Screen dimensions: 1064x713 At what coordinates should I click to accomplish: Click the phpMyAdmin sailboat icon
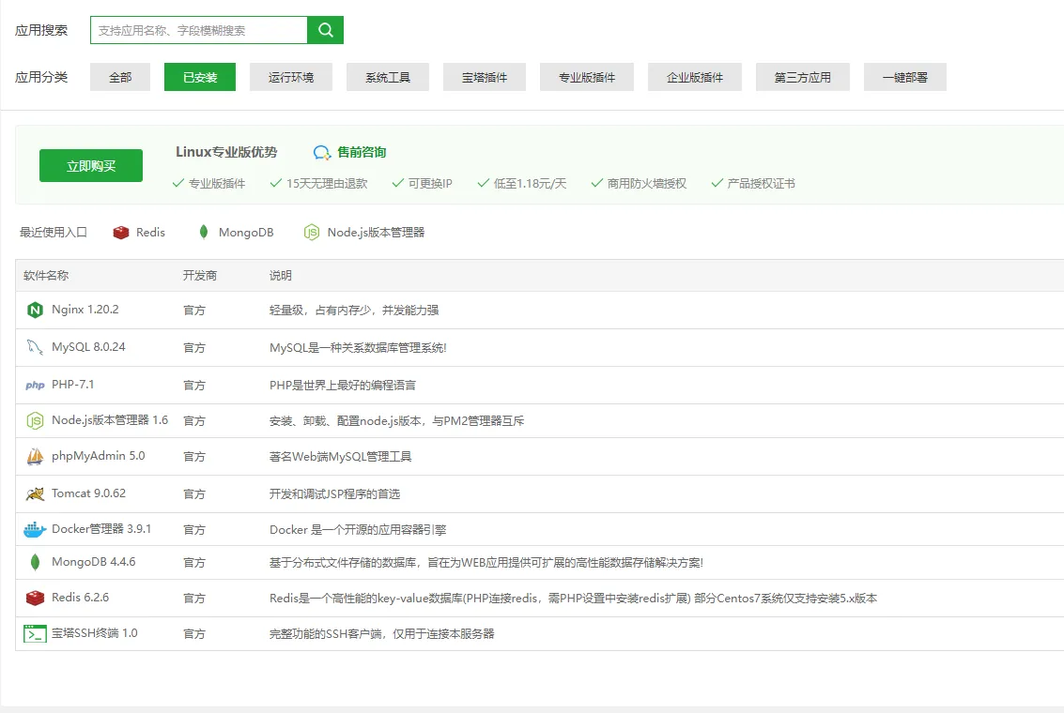(35, 456)
